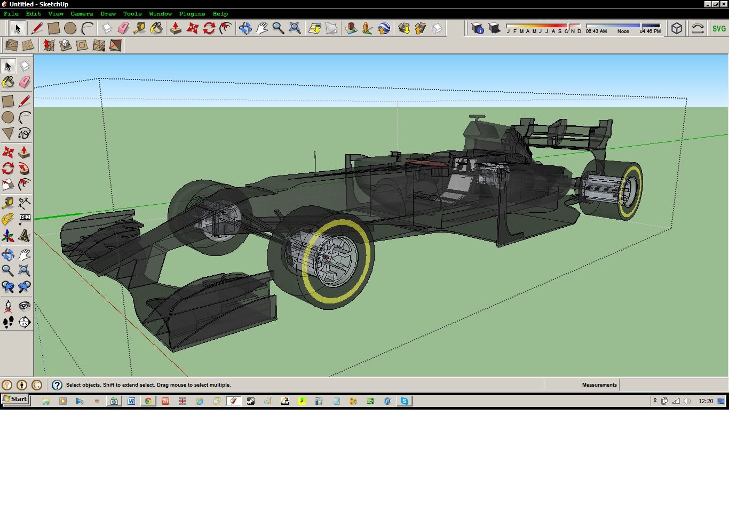Open the Plugins menu
Viewport: 729px width, 512px height.
click(x=192, y=13)
